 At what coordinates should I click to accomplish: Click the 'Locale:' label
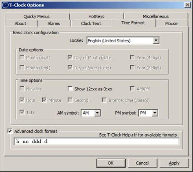(76, 41)
